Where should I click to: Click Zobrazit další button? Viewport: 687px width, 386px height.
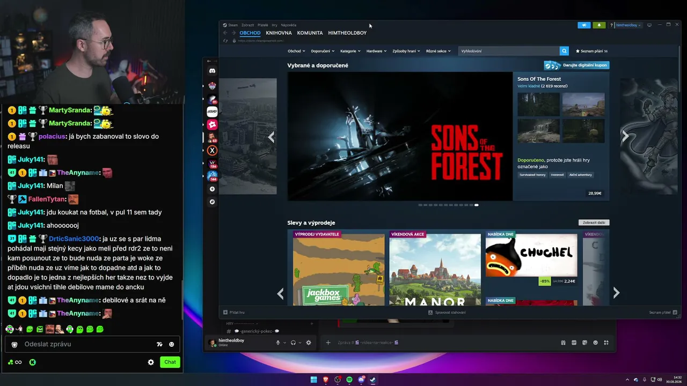coord(594,222)
